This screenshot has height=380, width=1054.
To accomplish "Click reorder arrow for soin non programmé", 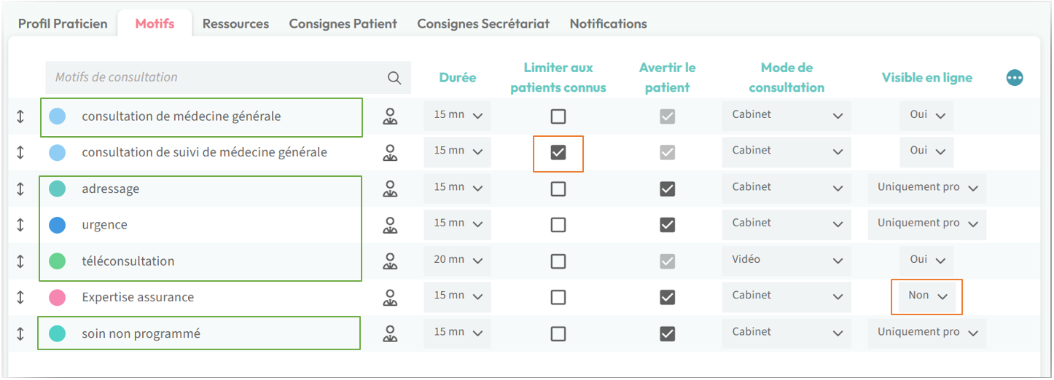I will 20,334.
